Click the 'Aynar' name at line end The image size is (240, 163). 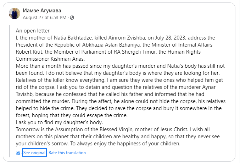pos(209,87)
